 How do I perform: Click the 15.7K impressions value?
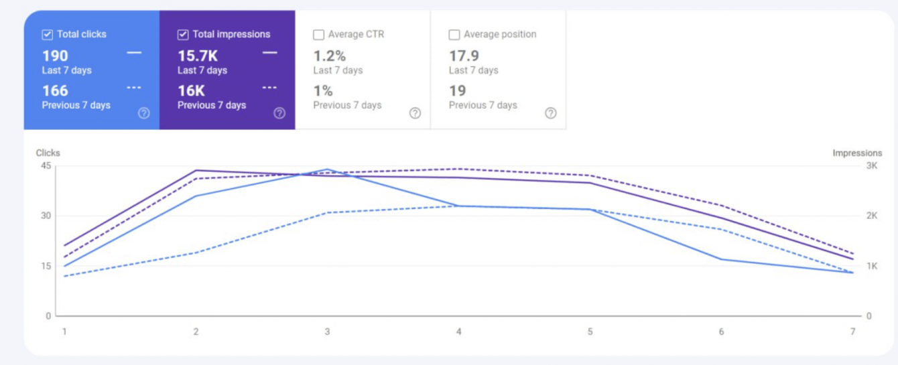pyautogui.click(x=197, y=56)
